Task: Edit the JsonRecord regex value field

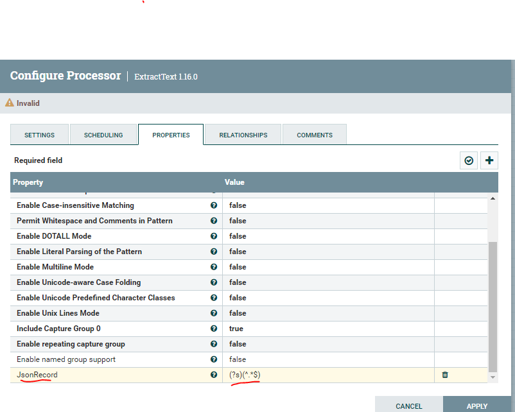Action: (x=327, y=375)
